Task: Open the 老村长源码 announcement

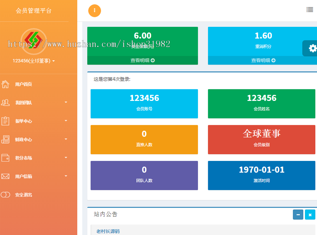Action: click(x=108, y=231)
